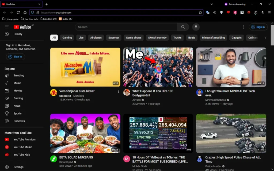Click the sidebar Sign in button

click(x=15, y=57)
